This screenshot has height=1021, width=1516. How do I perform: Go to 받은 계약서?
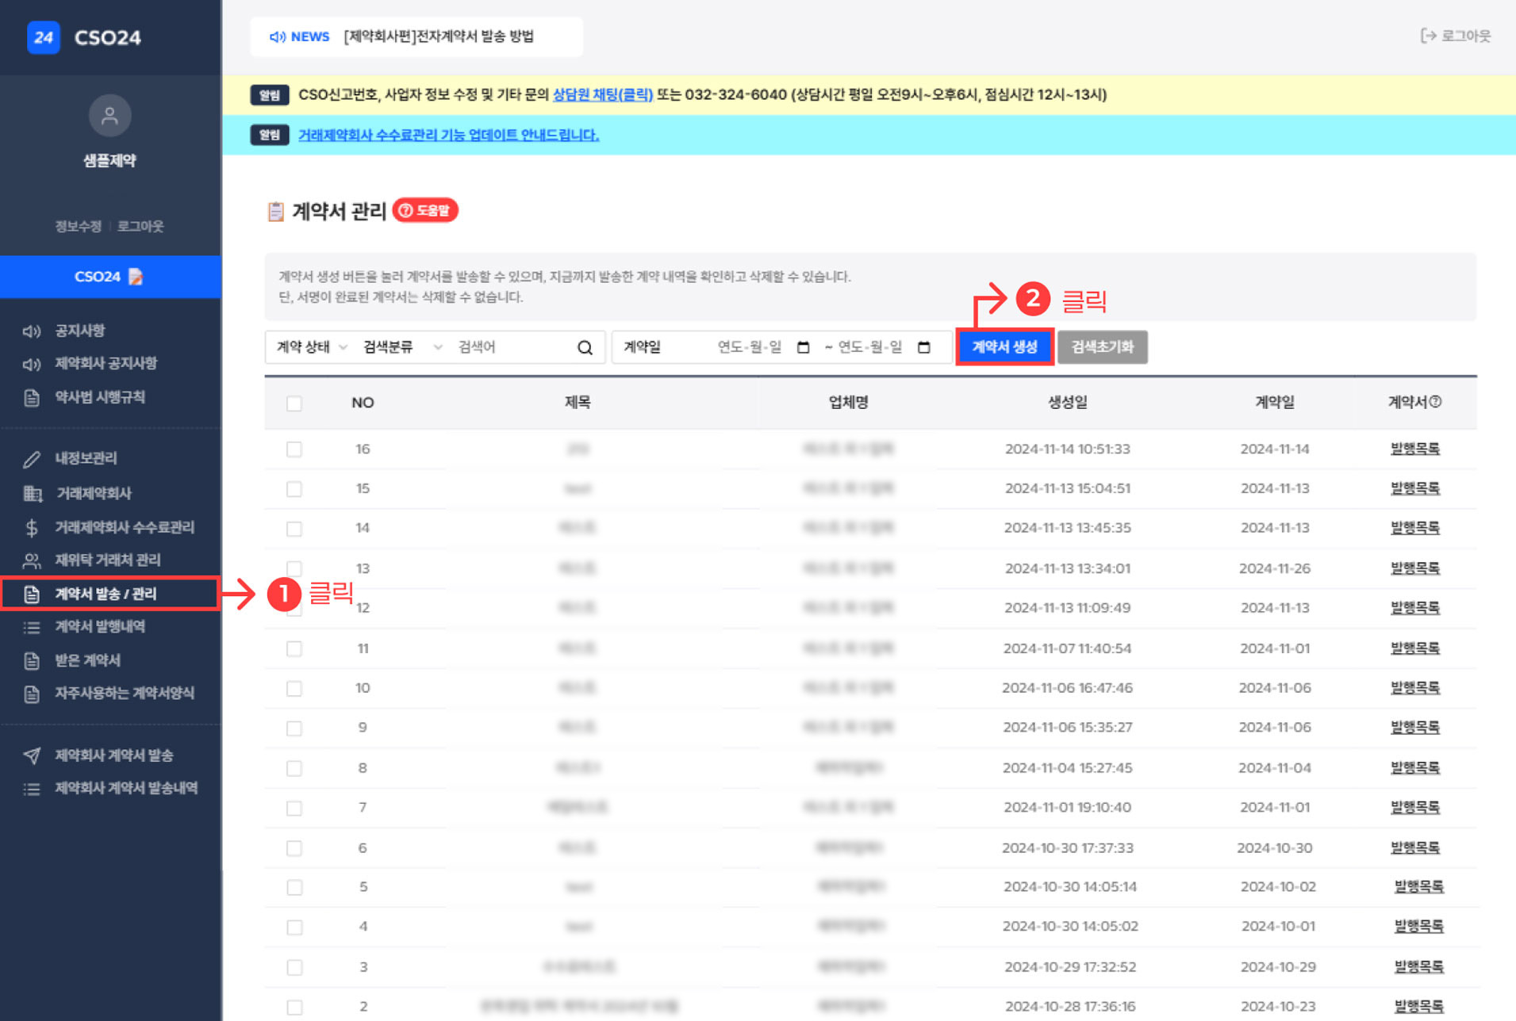[x=87, y=660]
